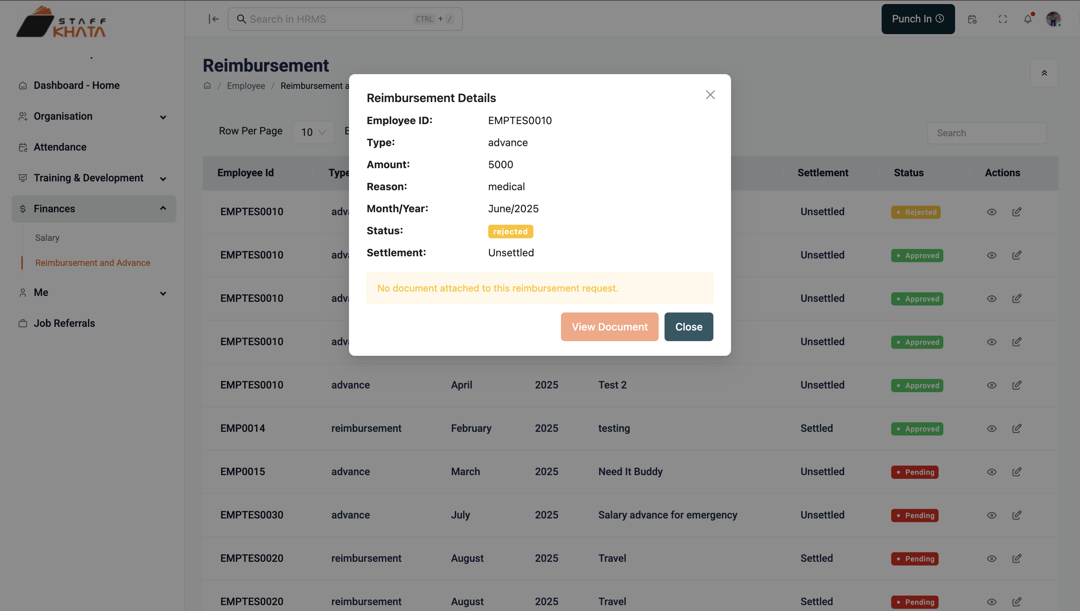1080x611 pixels.
Task: Click the search magnifier in the HRMS search bar
Action: pyautogui.click(x=241, y=19)
